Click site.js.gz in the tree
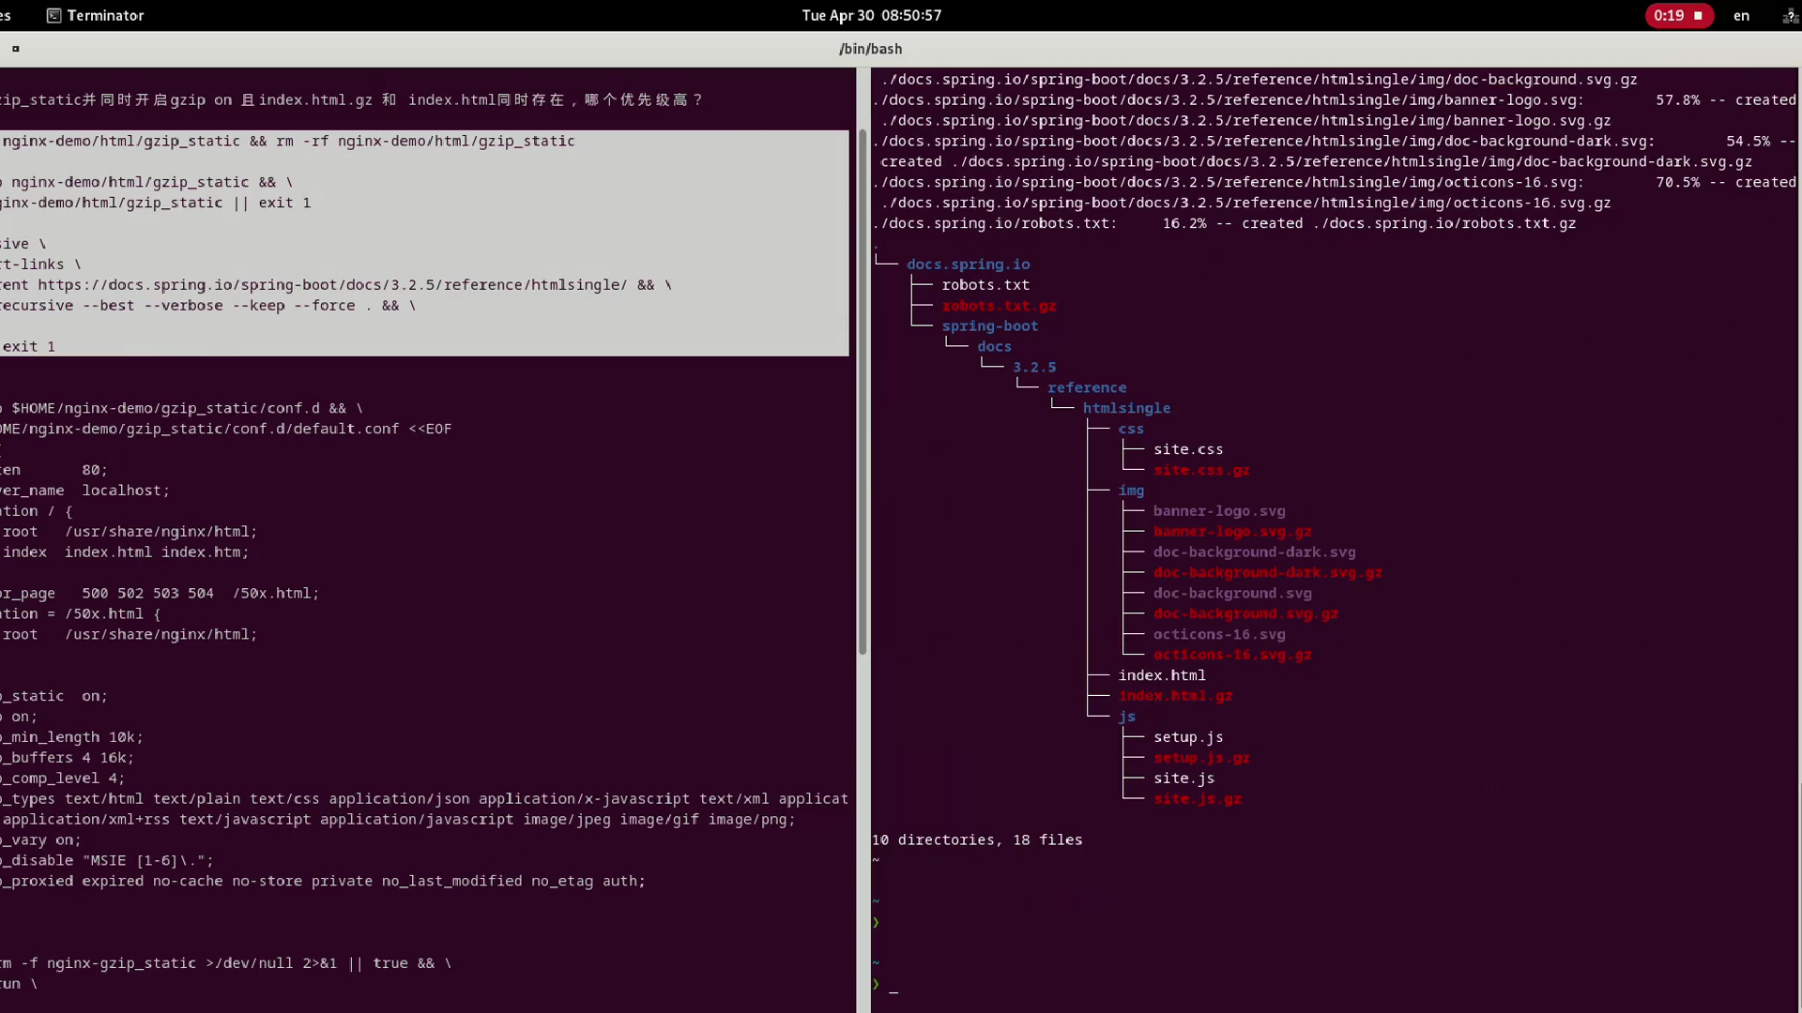The width and height of the screenshot is (1802, 1013). [1197, 799]
